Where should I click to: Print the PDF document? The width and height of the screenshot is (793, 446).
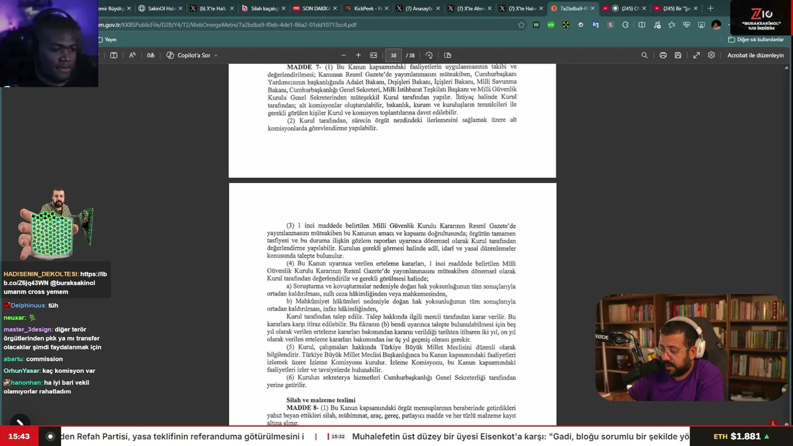(x=663, y=55)
